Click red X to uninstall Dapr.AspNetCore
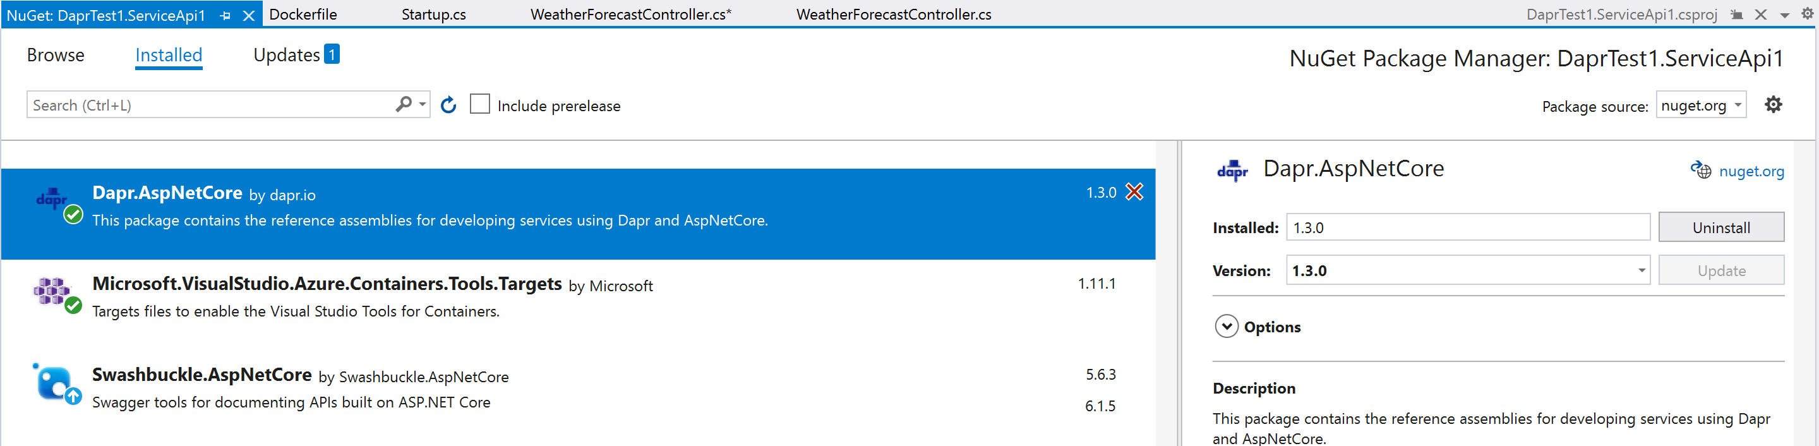 pyautogui.click(x=1134, y=191)
